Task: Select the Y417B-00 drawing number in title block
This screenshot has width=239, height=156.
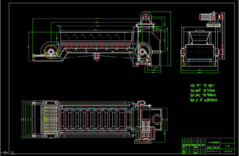Action: 227,151
